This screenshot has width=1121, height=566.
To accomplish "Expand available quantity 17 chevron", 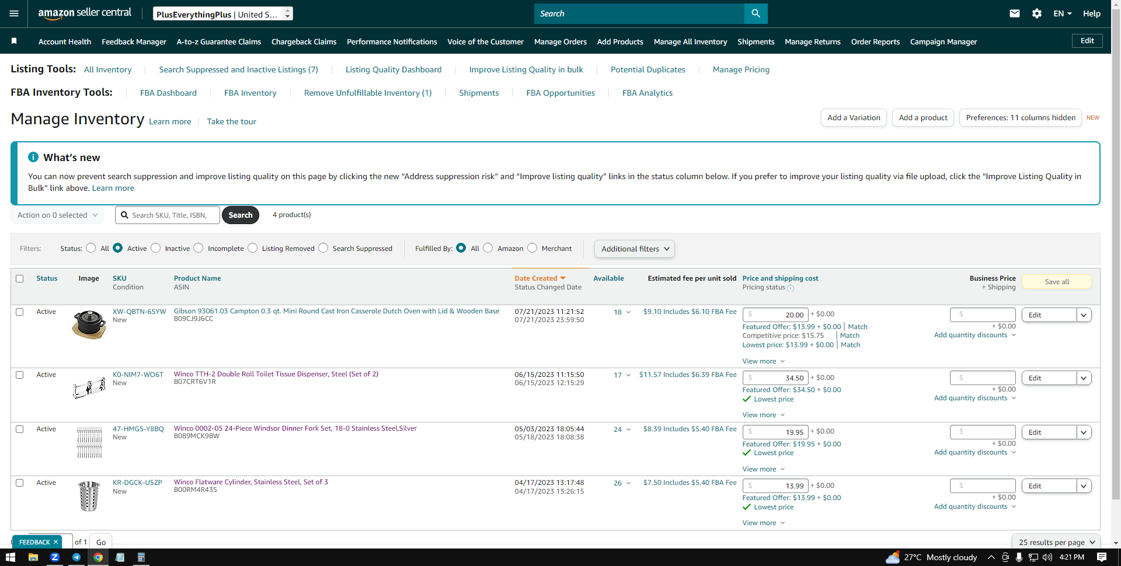I will coord(628,375).
